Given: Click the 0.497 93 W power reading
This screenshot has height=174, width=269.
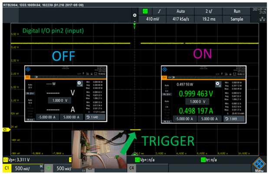Looking at the screenshot, I should click(185, 85).
